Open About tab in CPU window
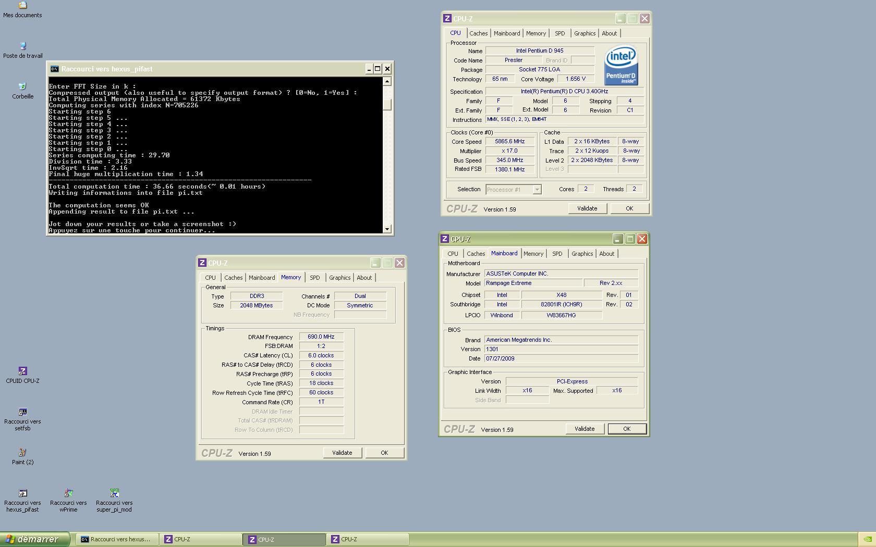Viewport: 876px width, 547px height. click(609, 33)
